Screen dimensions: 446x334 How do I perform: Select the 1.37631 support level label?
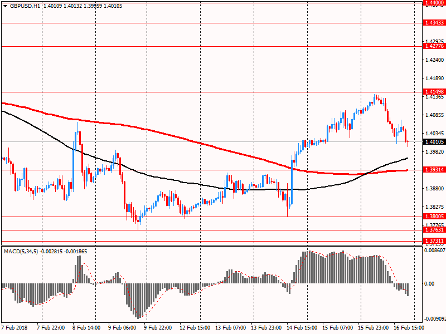click(434, 230)
